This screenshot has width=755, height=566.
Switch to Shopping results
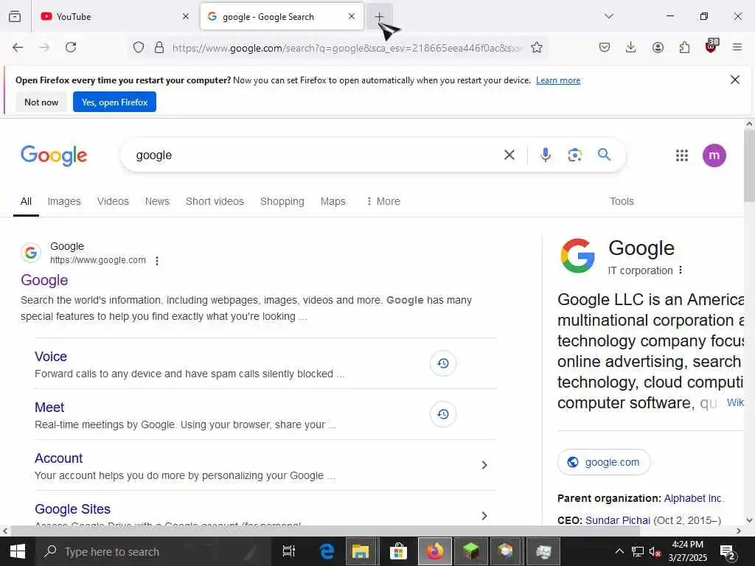(x=282, y=201)
